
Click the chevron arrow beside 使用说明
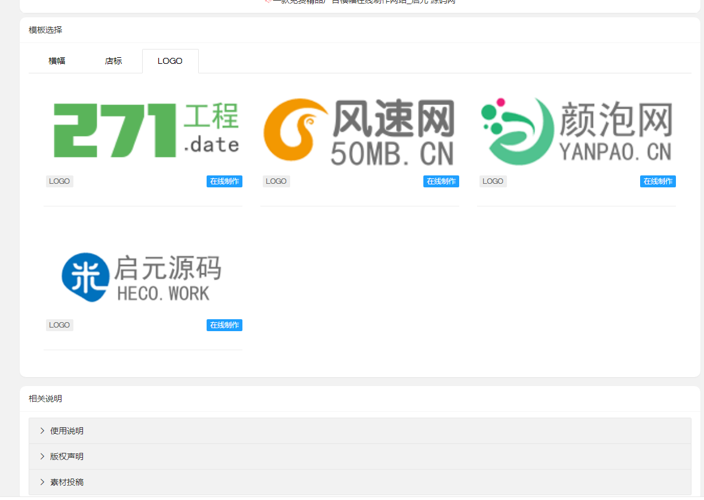tap(42, 431)
